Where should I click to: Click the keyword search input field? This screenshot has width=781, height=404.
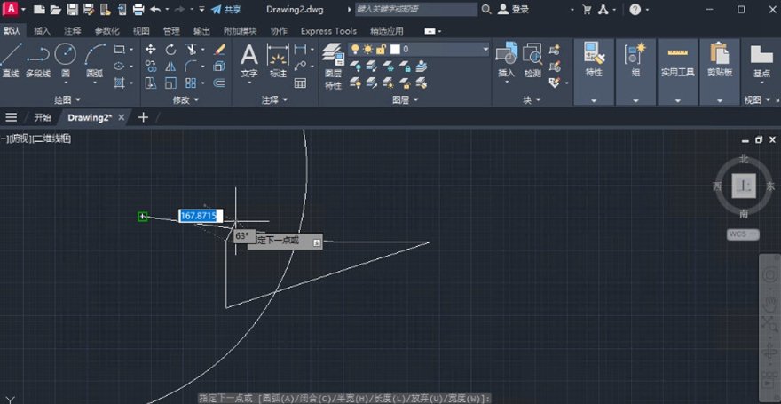click(x=416, y=10)
